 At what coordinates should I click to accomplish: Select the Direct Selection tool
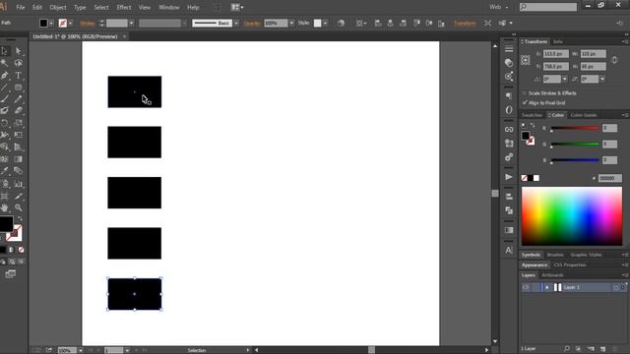point(18,51)
